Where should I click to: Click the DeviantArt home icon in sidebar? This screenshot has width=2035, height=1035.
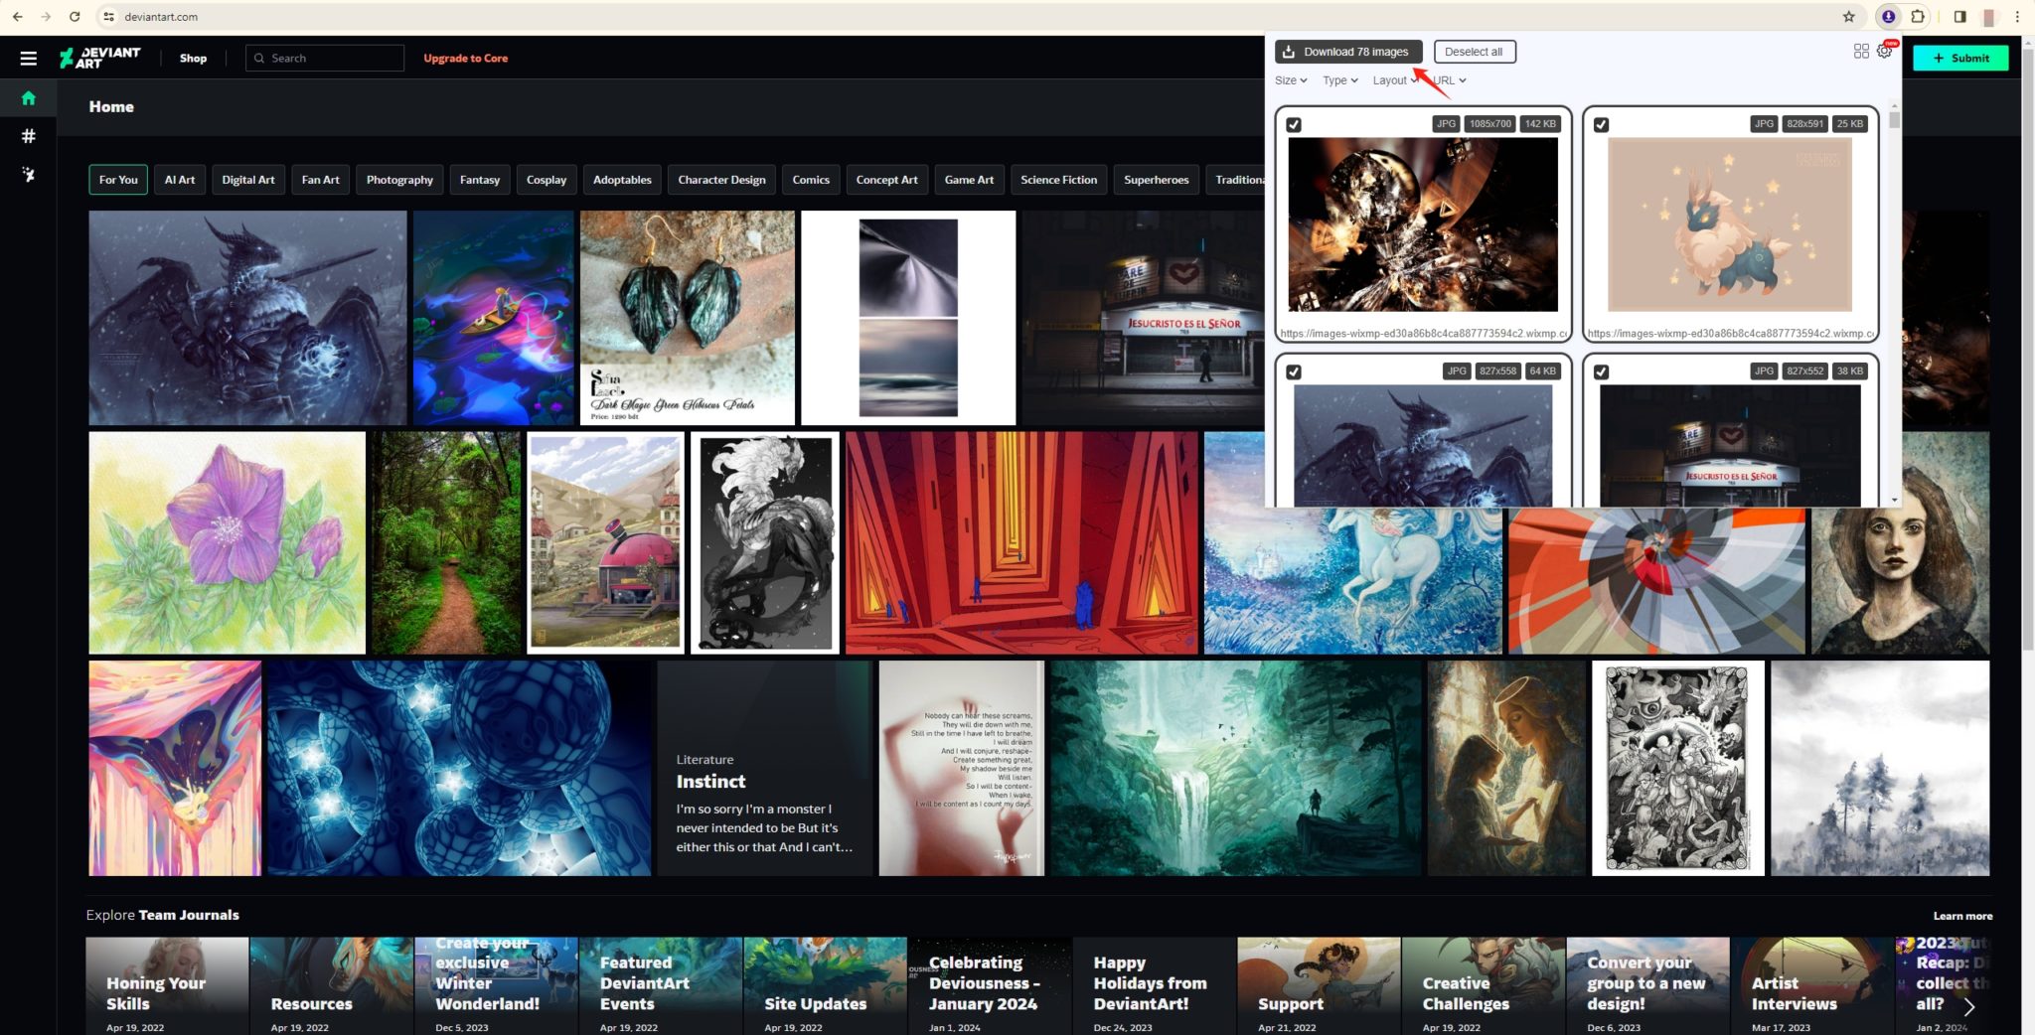(x=28, y=97)
